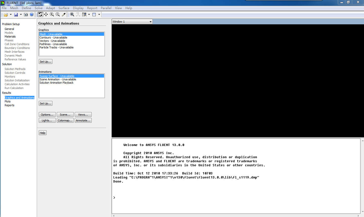
Task: Click Set Up button under Animations list
Action: (46, 103)
